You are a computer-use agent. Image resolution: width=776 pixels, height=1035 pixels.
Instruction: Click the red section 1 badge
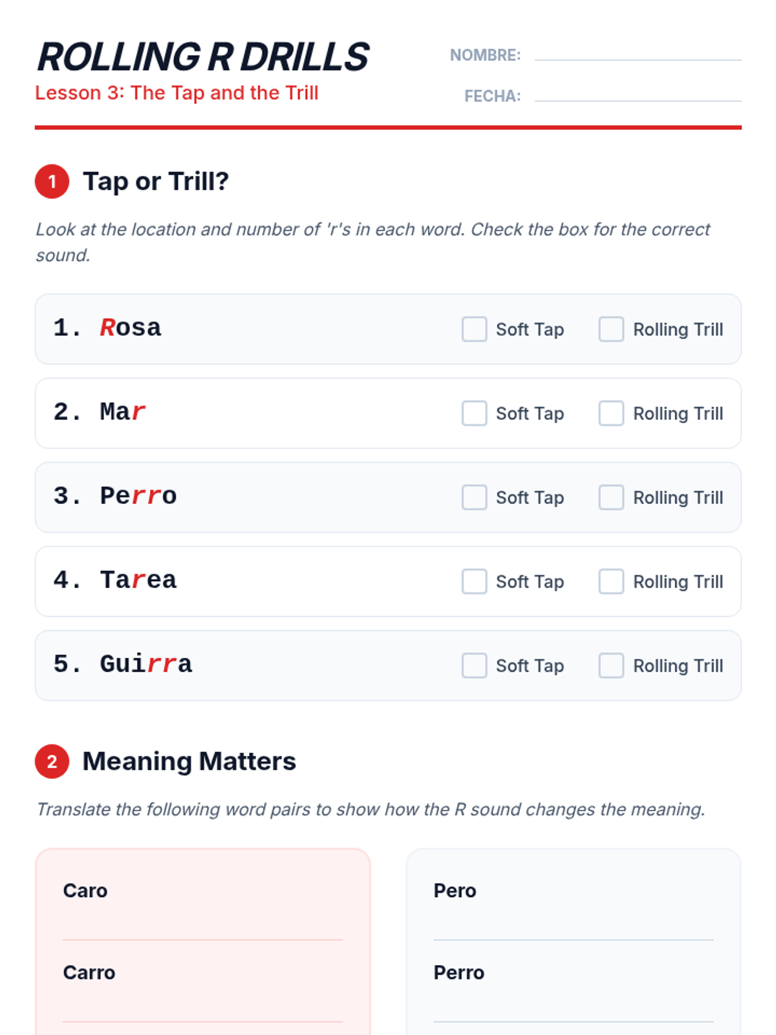52,181
